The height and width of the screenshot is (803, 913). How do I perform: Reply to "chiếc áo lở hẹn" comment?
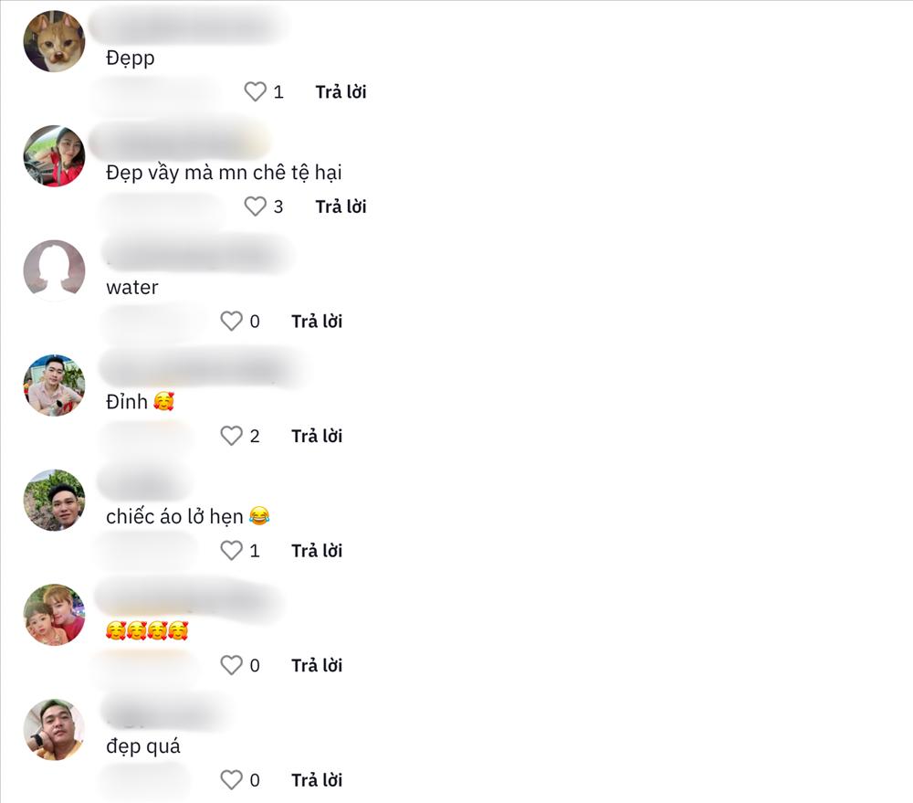click(x=317, y=551)
